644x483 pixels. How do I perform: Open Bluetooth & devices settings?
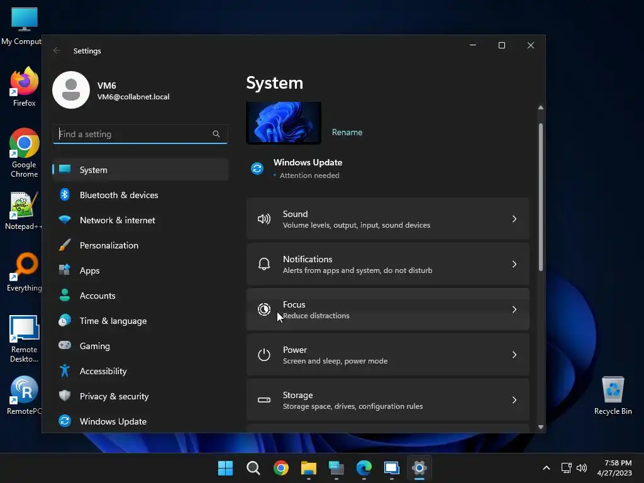140,195
